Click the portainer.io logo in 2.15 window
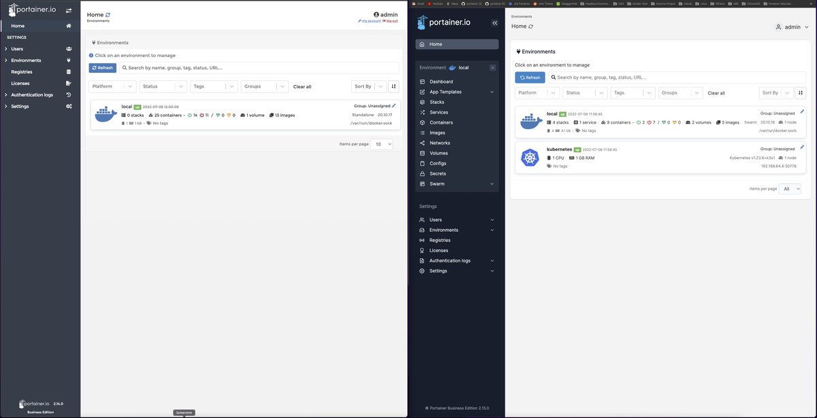Screen dimensions: 817x418 (x=443, y=22)
